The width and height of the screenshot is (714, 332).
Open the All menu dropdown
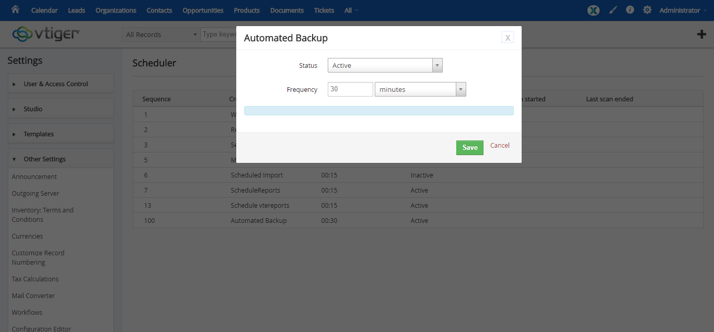click(351, 10)
